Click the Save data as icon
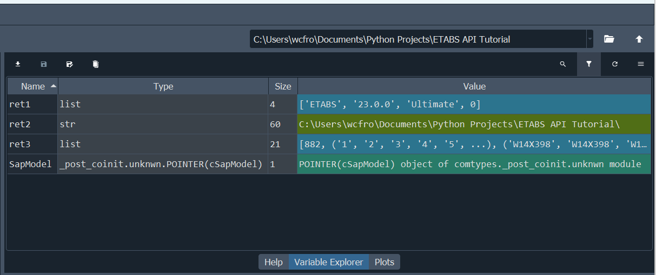 click(x=70, y=64)
